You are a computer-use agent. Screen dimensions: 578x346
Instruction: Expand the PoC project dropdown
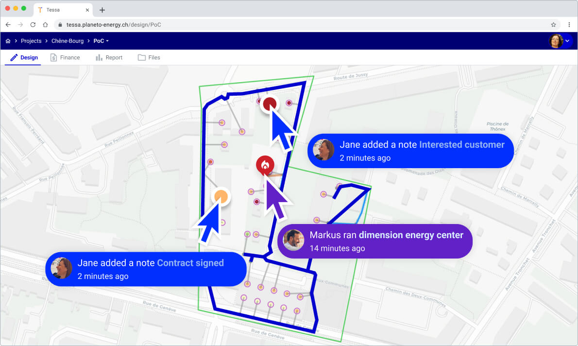click(x=101, y=41)
